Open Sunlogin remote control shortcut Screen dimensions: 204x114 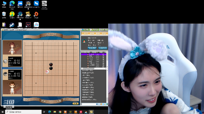(36, 4)
